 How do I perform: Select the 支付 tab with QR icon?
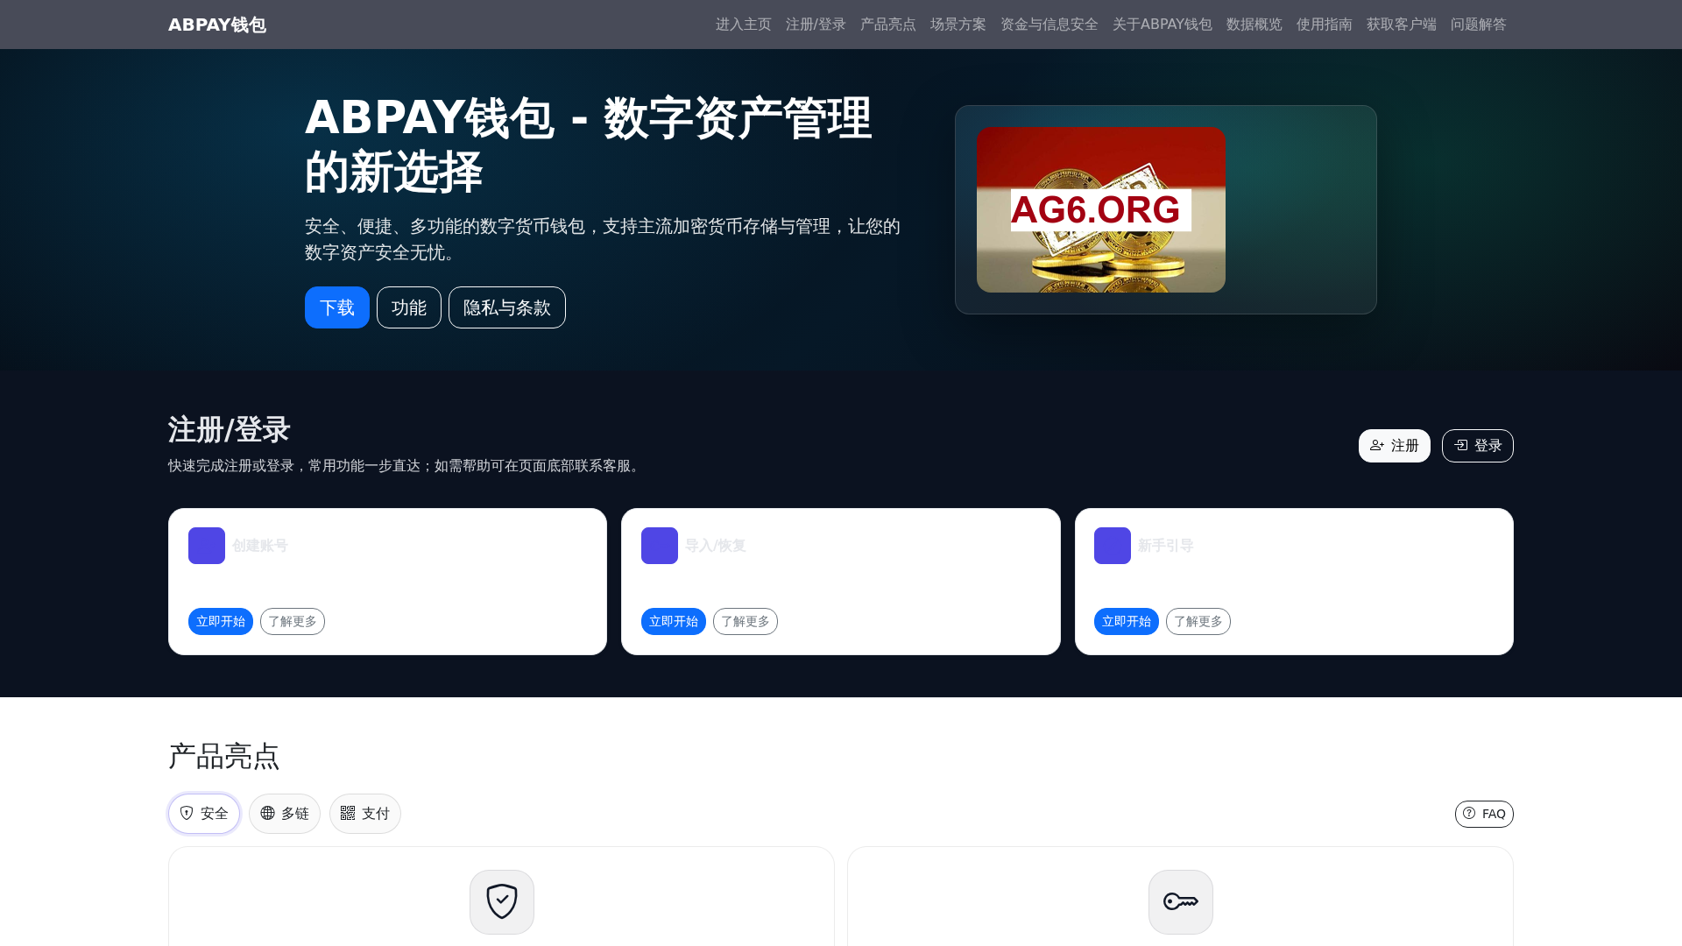click(365, 814)
